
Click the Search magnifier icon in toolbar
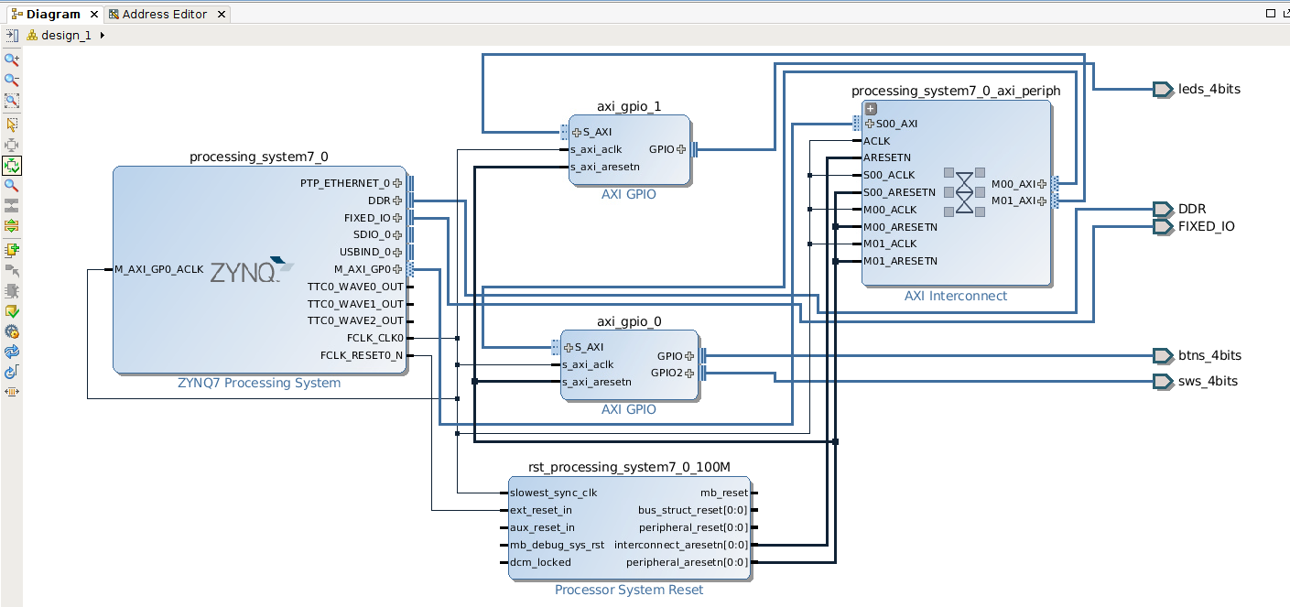[x=12, y=186]
